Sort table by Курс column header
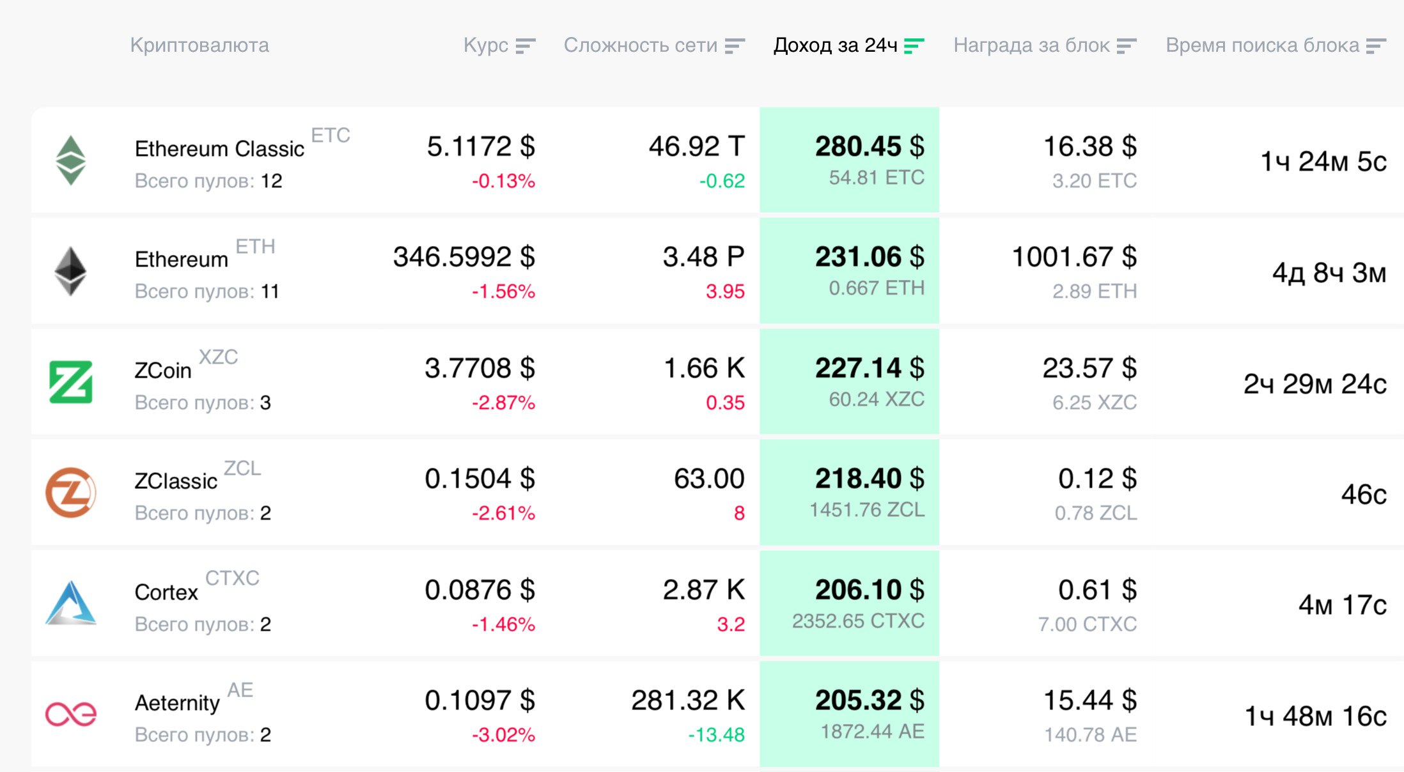 tap(486, 45)
